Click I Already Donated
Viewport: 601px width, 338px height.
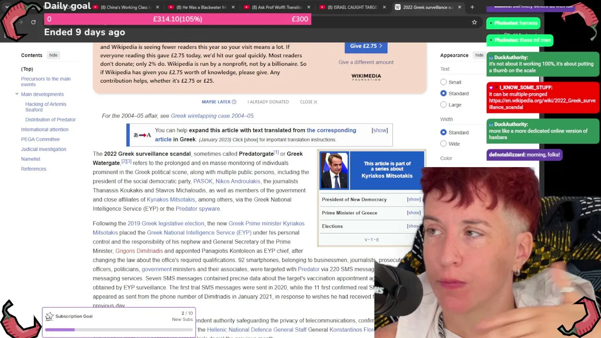(x=268, y=102)
